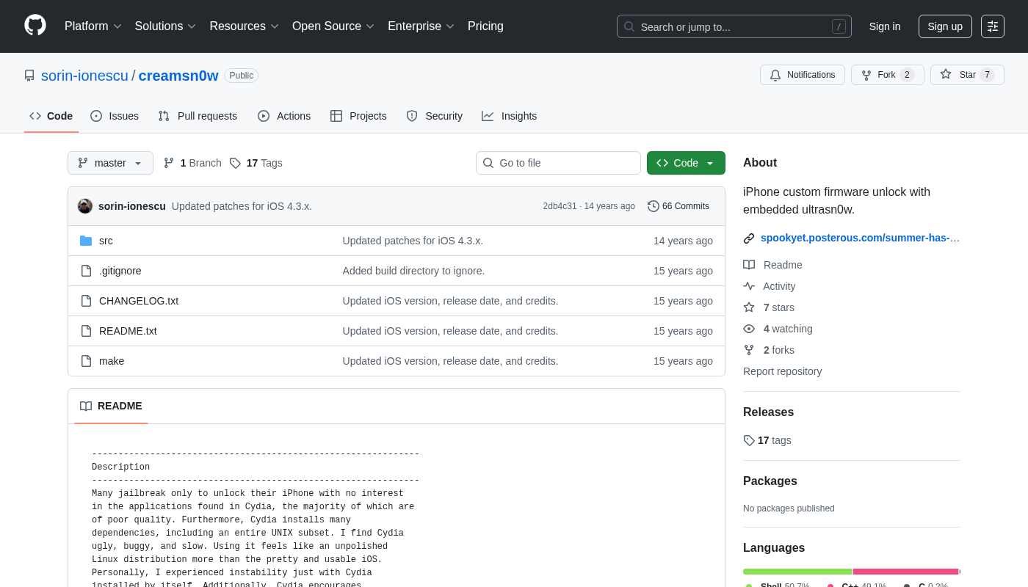
Task: Open the CHANGELOG.txt file
Action: coord(139,301)
